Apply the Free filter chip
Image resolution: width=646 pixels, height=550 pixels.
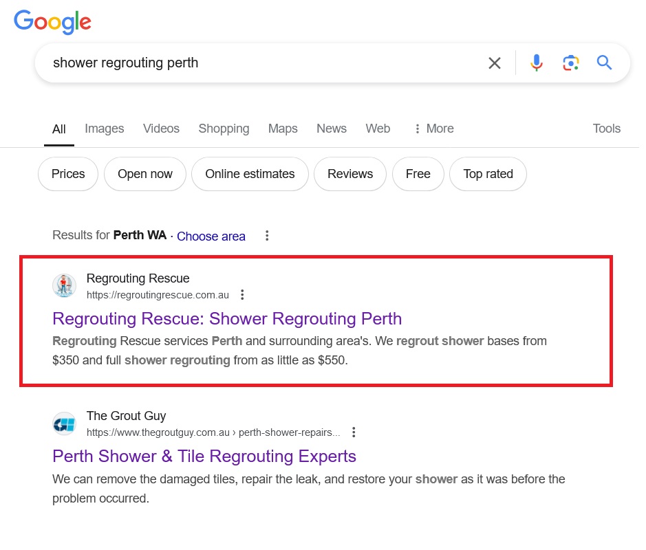tap(418, 174)
